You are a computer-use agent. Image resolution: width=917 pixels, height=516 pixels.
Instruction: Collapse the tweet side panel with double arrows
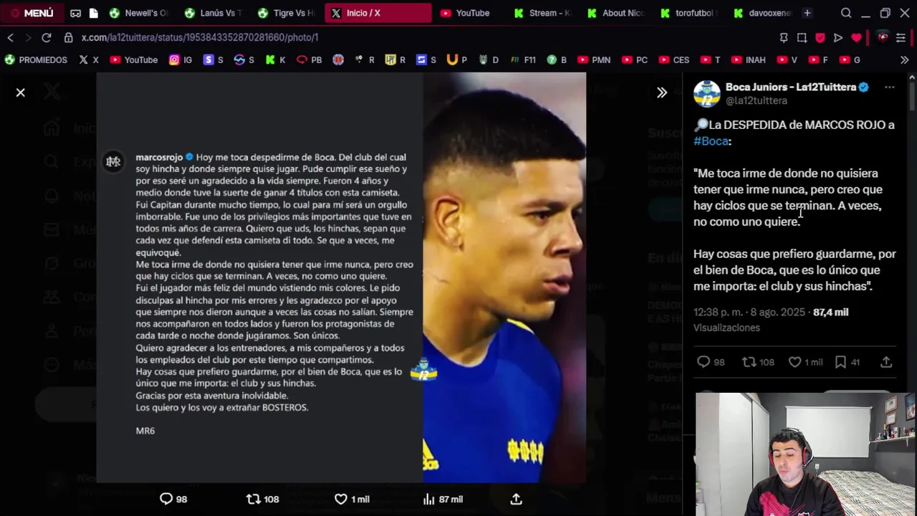tap(662, 92)
